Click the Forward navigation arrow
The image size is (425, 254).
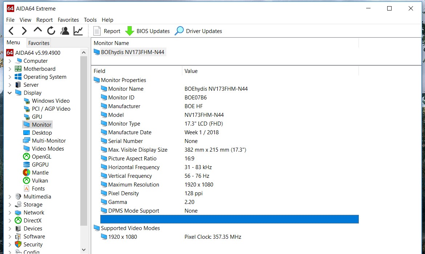[24, 31]
